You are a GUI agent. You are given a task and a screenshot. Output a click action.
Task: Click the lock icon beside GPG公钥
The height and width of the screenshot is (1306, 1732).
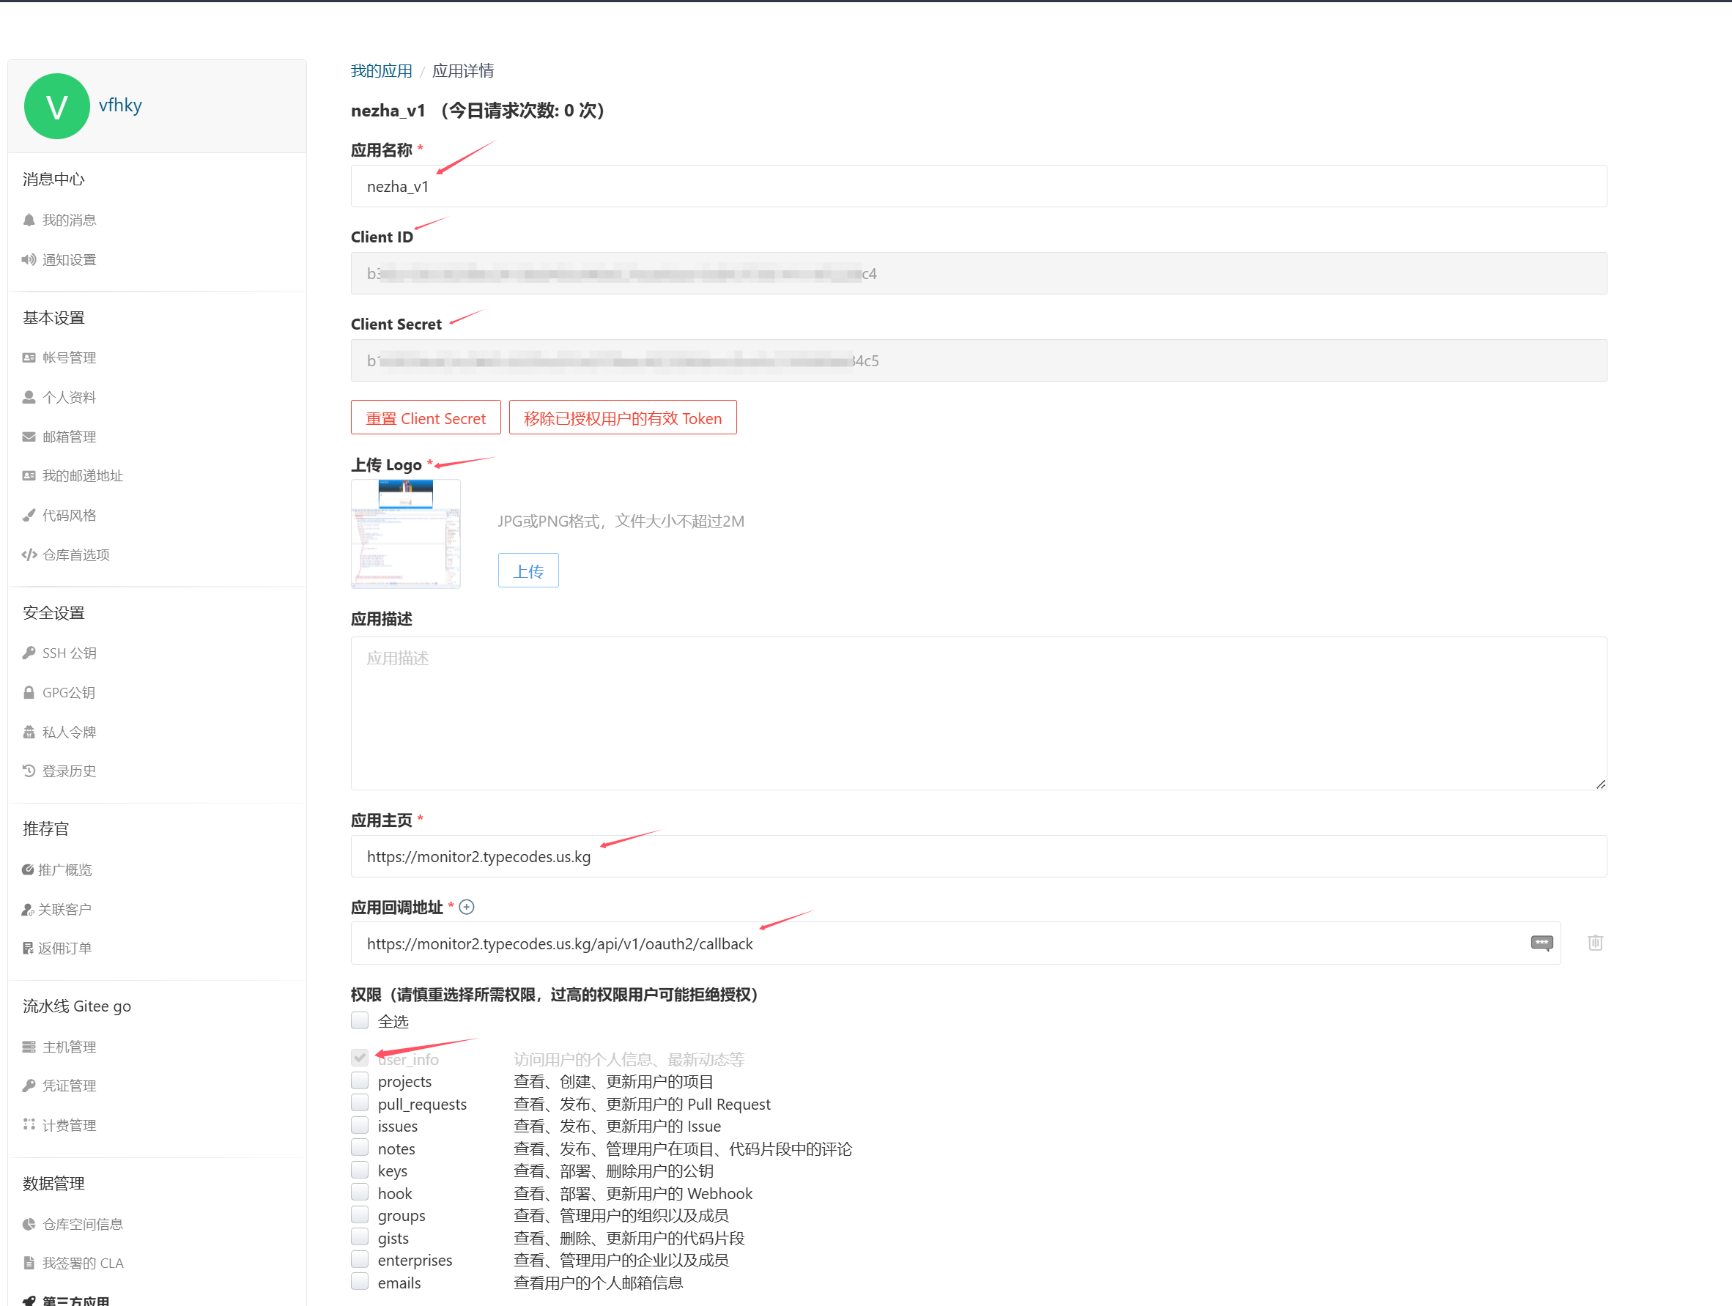(x=29, y=693)
